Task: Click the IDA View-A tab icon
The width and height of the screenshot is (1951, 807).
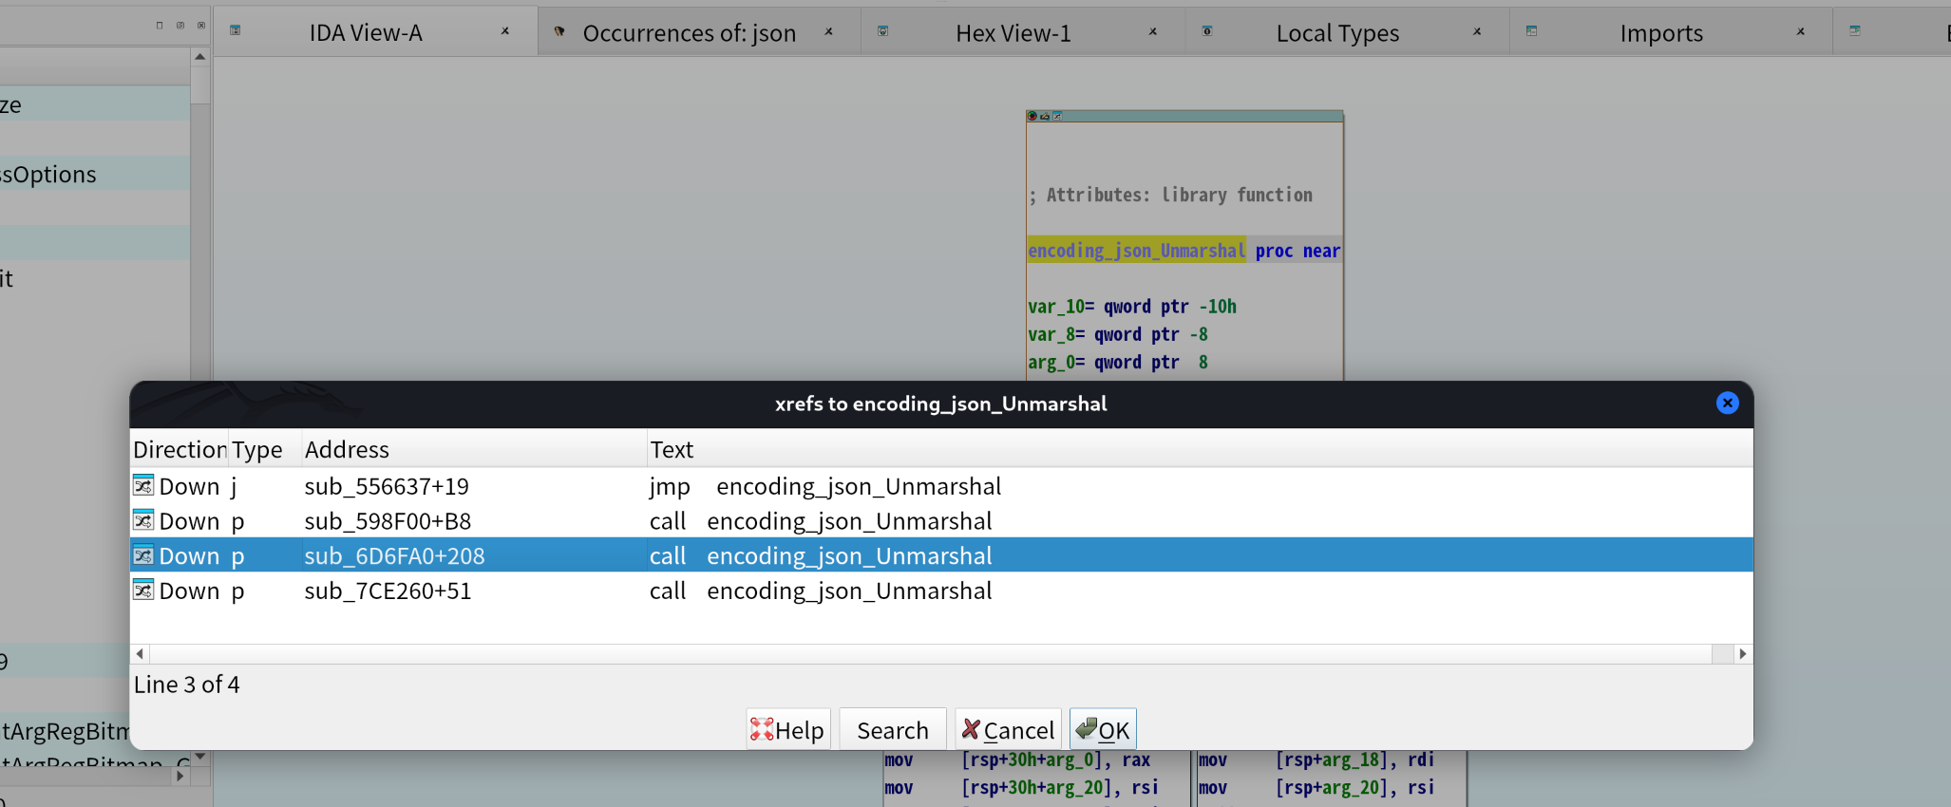Action: [236, 30]
